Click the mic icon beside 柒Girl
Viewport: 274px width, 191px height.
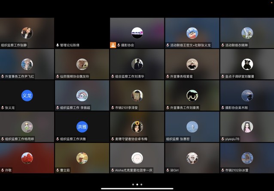point(168,170)
